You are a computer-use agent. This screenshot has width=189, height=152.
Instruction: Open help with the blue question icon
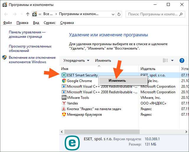(182, 61)
